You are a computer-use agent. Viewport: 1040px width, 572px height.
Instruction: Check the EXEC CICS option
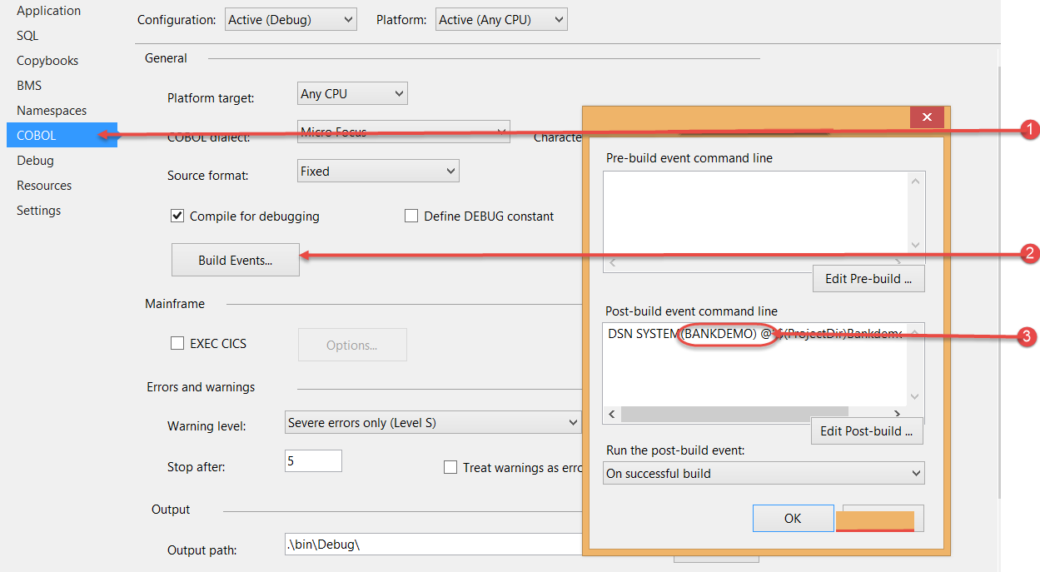(177, 343)
